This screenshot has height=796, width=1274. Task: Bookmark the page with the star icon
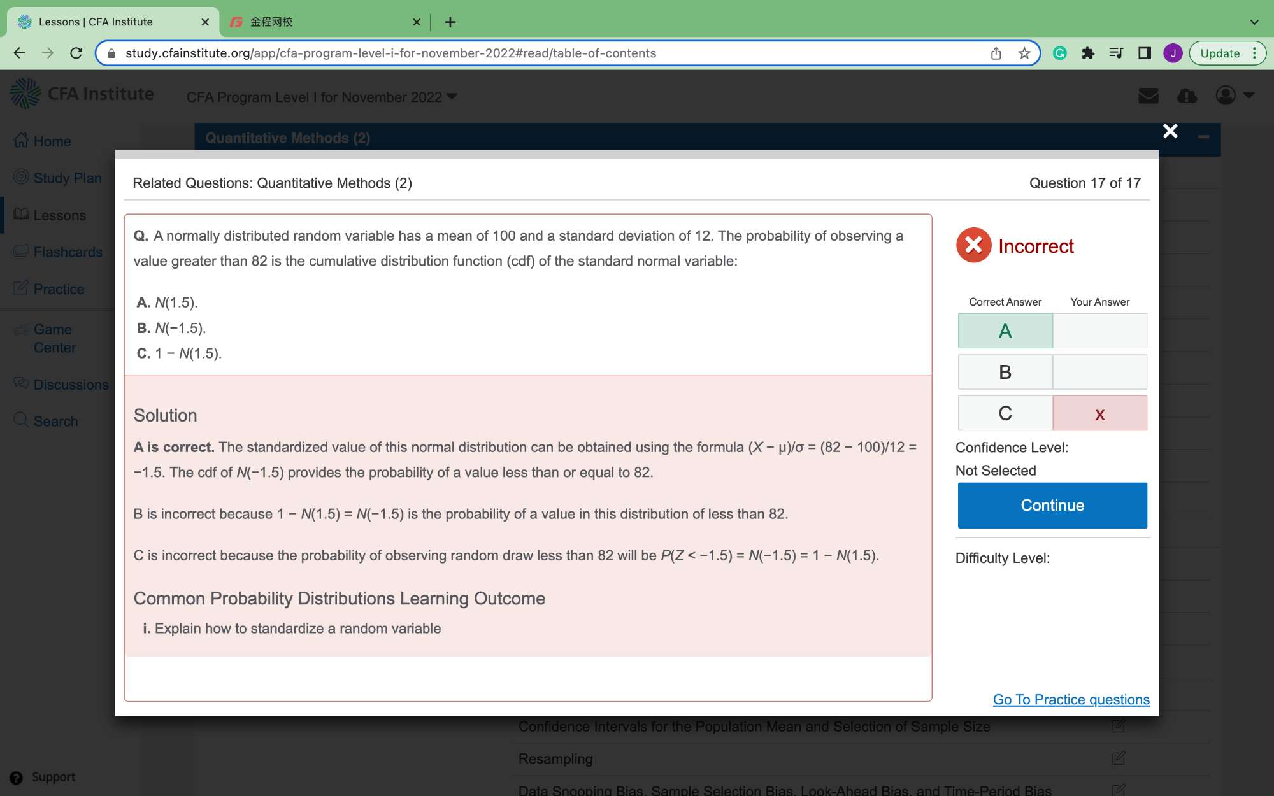pos(1024,53)
